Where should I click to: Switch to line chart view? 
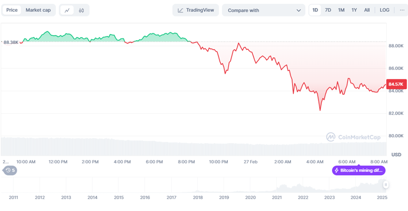pyautogui.click(x=67, y=10)
